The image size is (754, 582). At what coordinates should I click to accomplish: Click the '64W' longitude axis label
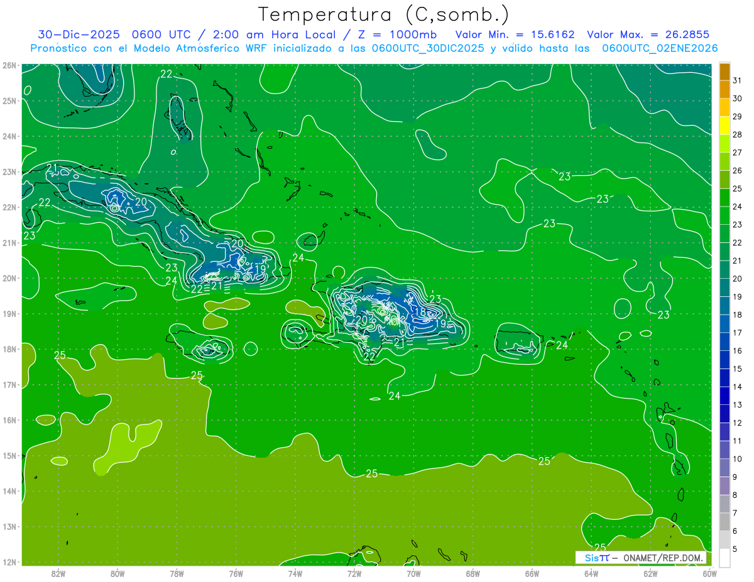coord(591,573)
